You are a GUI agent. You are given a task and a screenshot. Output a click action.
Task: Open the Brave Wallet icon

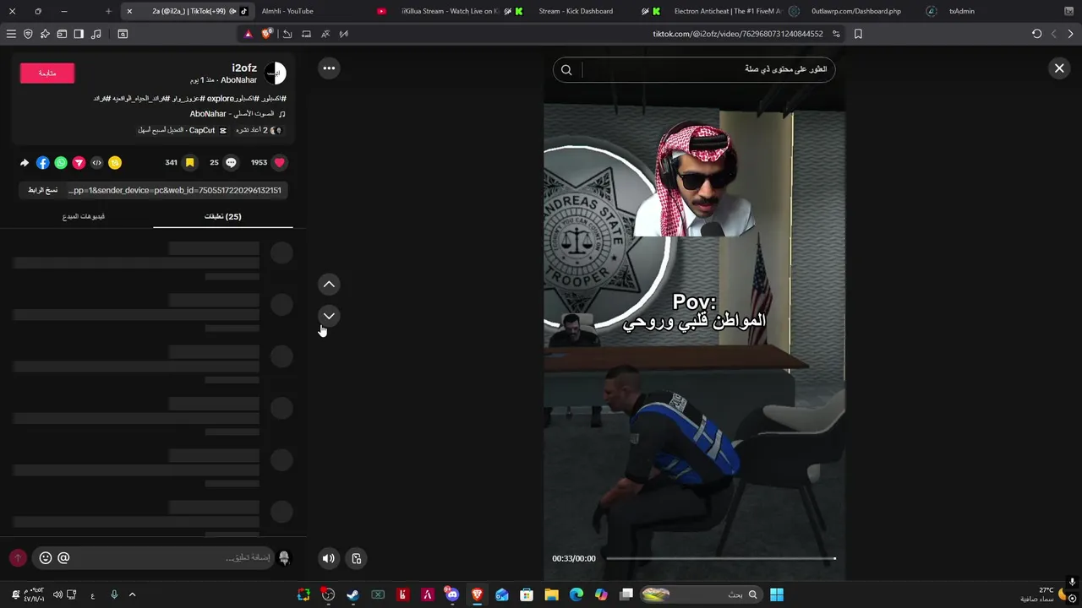[62, 34]
